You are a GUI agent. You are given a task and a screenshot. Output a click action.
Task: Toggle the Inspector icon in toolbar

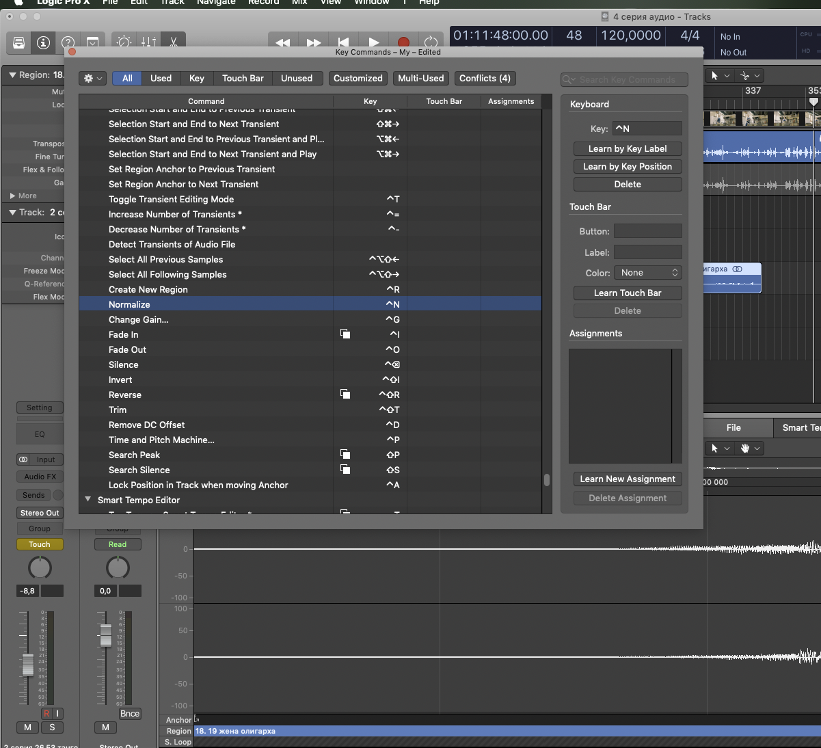click(x=43, y=42)
